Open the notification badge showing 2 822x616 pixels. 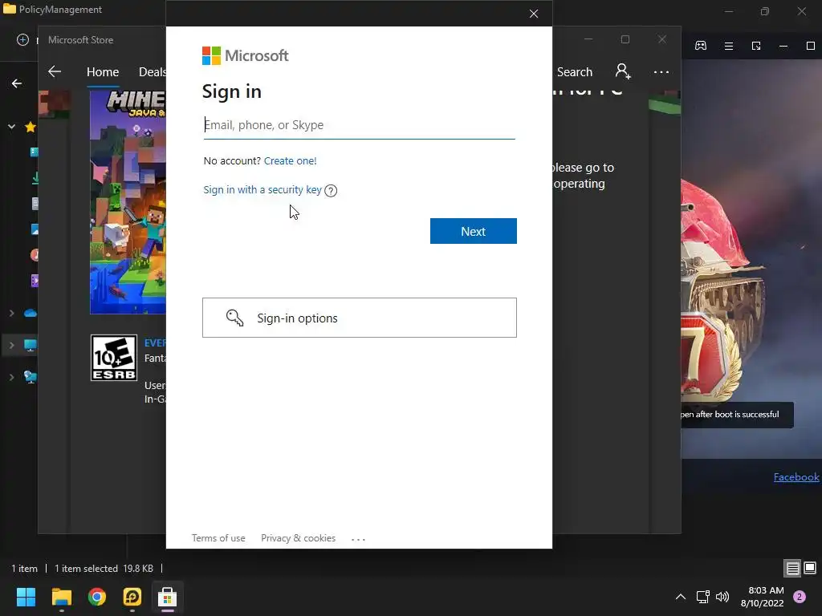point(800,597)
